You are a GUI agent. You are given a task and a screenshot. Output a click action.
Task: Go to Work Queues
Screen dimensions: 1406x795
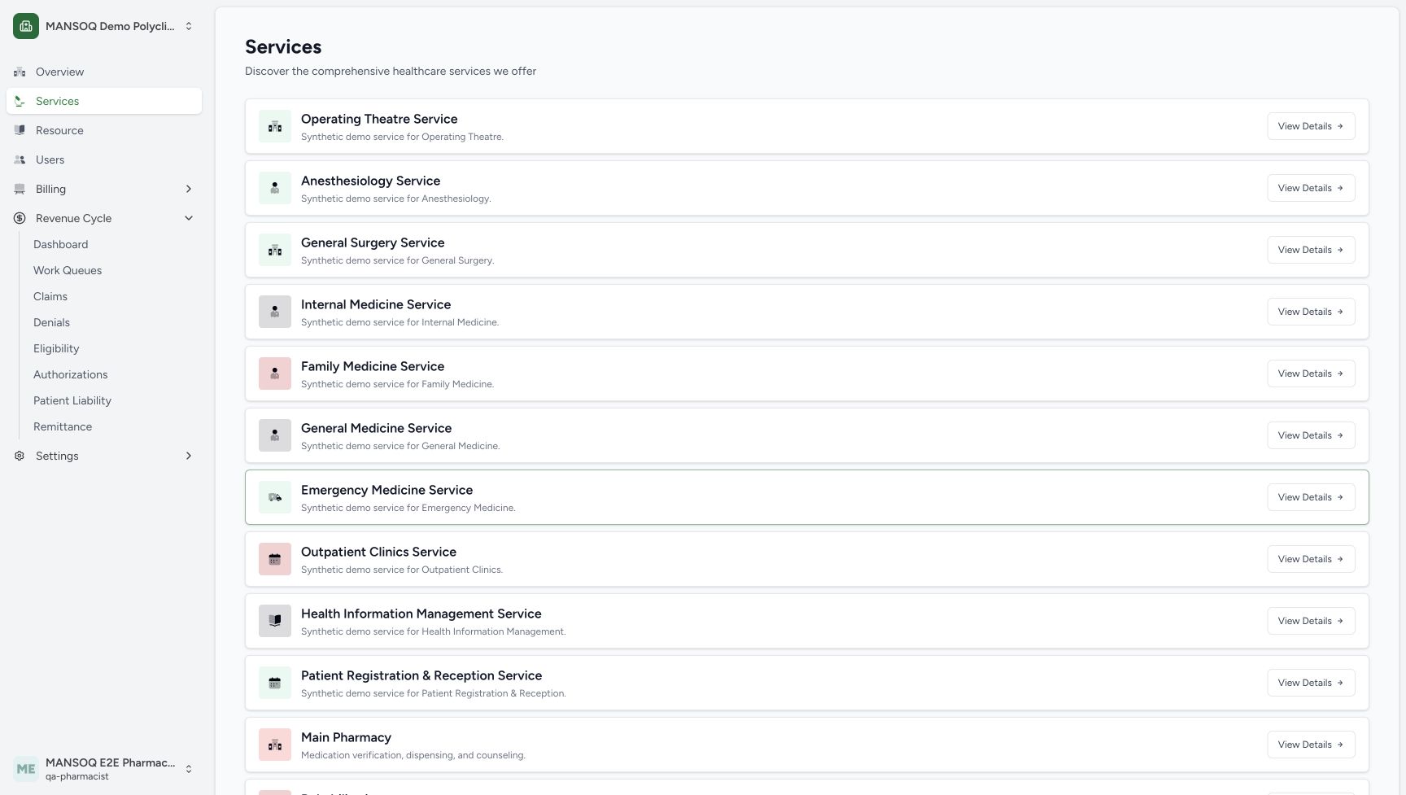68,270
